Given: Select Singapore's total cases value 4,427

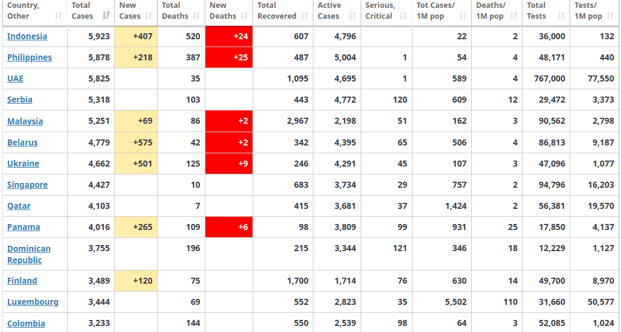Looking at the screenshot, I should [99, 185].
